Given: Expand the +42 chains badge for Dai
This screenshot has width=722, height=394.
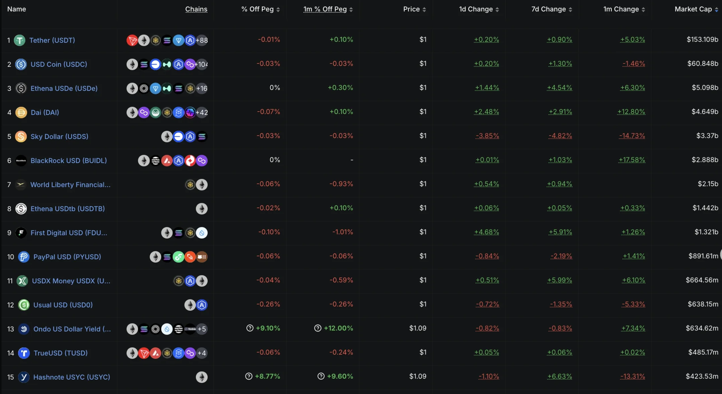Looking at the screenshot, I should click(202, 113).
